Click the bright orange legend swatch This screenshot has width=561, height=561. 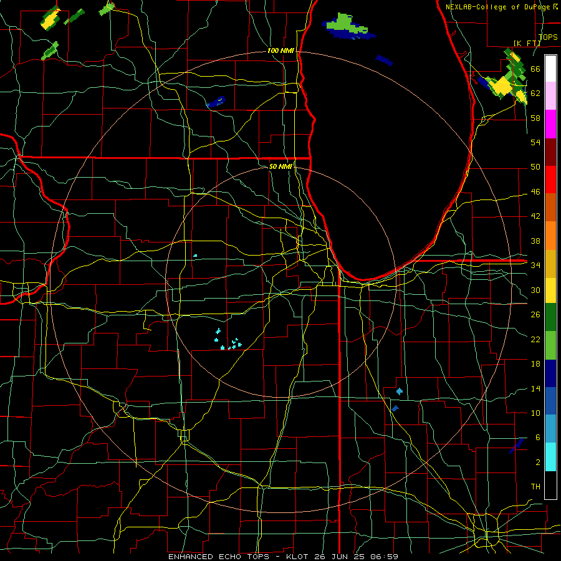(x=550, y=236)
